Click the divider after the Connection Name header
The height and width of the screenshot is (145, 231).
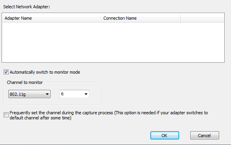click(x=180, y=18)
